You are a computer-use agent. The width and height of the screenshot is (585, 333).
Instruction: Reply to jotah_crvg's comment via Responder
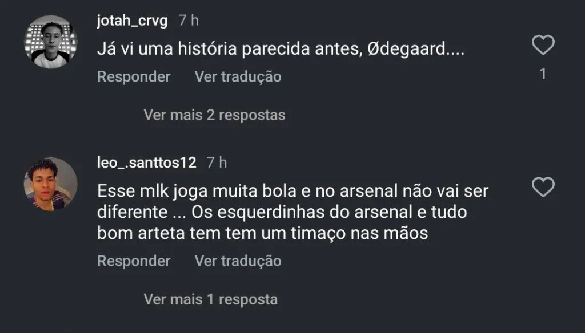(134, 76)
